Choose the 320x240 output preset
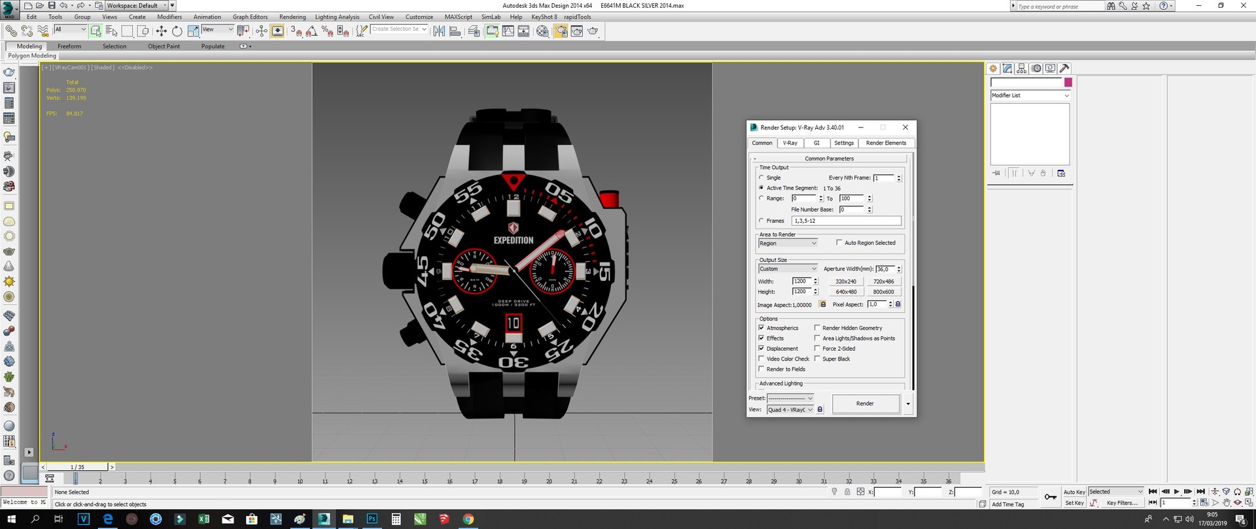This screenshot has width=1256, height=529. pos(846,281)
